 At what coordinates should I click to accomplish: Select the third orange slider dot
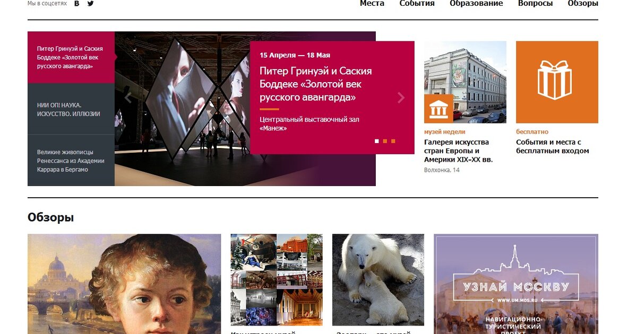coord(393,141)
